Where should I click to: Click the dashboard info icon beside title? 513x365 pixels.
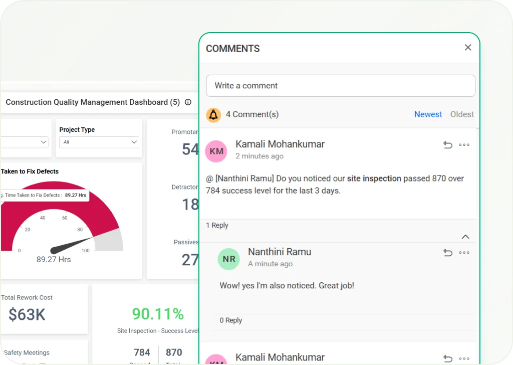coord(188,102)
